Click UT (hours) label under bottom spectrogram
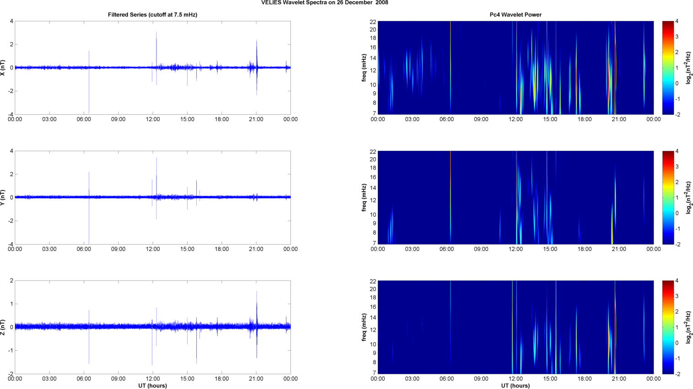Image resolution: width=693 pixels, height=389 pixels. pos(515,386)
